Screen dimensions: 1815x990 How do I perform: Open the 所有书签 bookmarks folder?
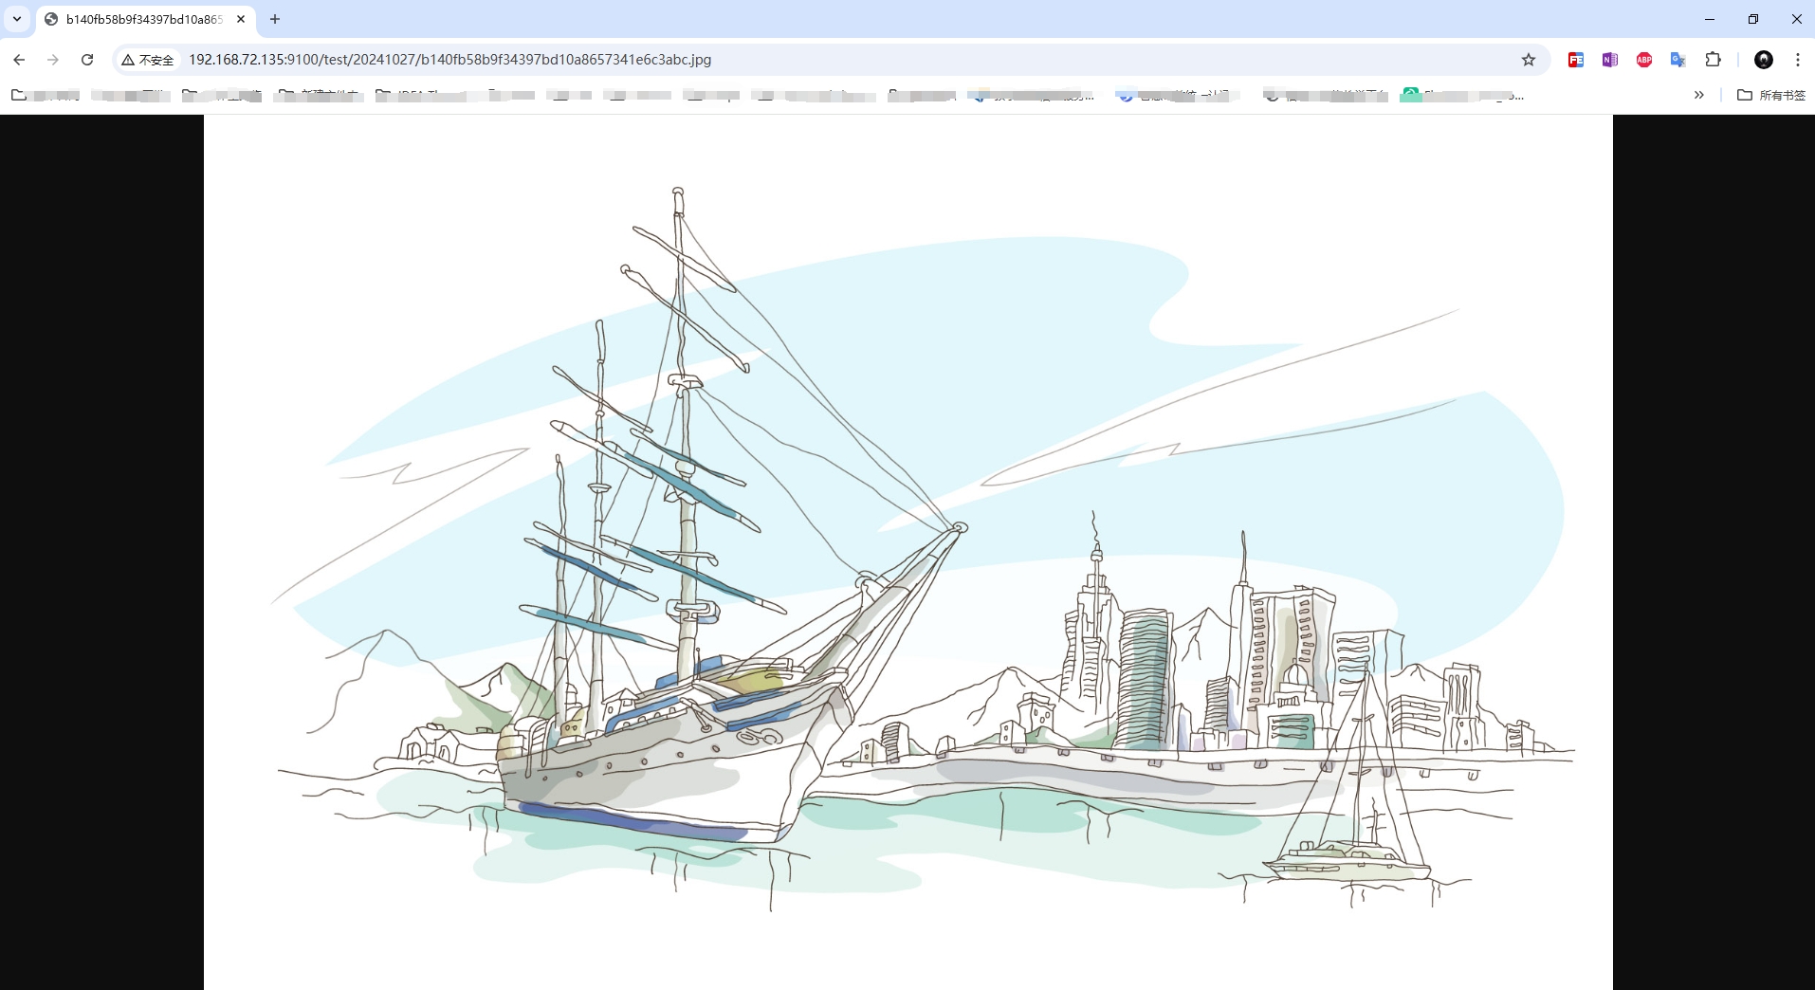coord(1771,95)
